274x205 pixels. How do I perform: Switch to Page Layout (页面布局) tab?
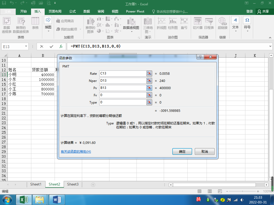coord(55,11)
